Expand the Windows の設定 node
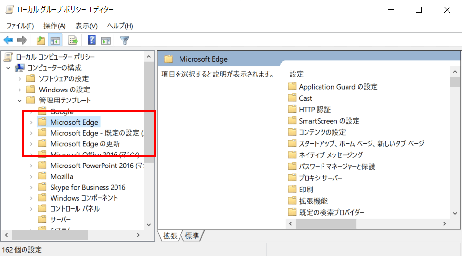This screenshot has width=462, height=256. [x=20, y=90]
